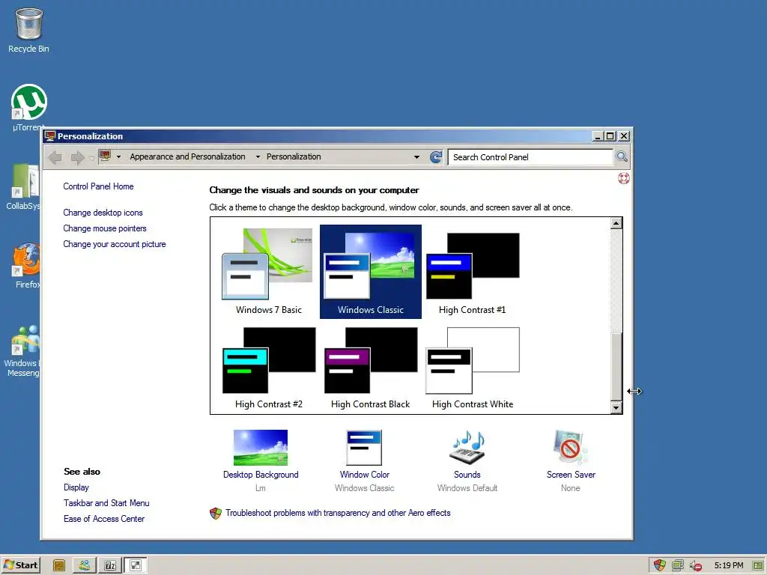Click the Sounds link text
The height and width of the screenshot is (575, 767).
point(467,474)
